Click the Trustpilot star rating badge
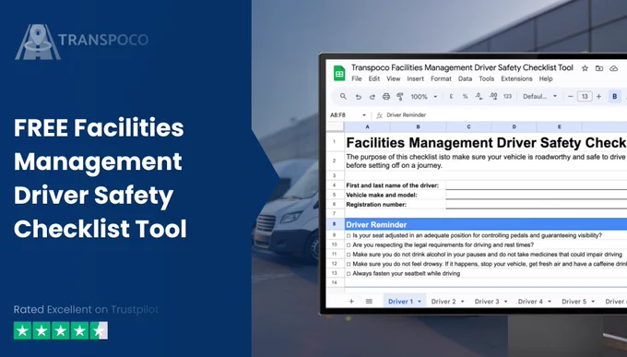The image size is (627, 357). (61, 331)
